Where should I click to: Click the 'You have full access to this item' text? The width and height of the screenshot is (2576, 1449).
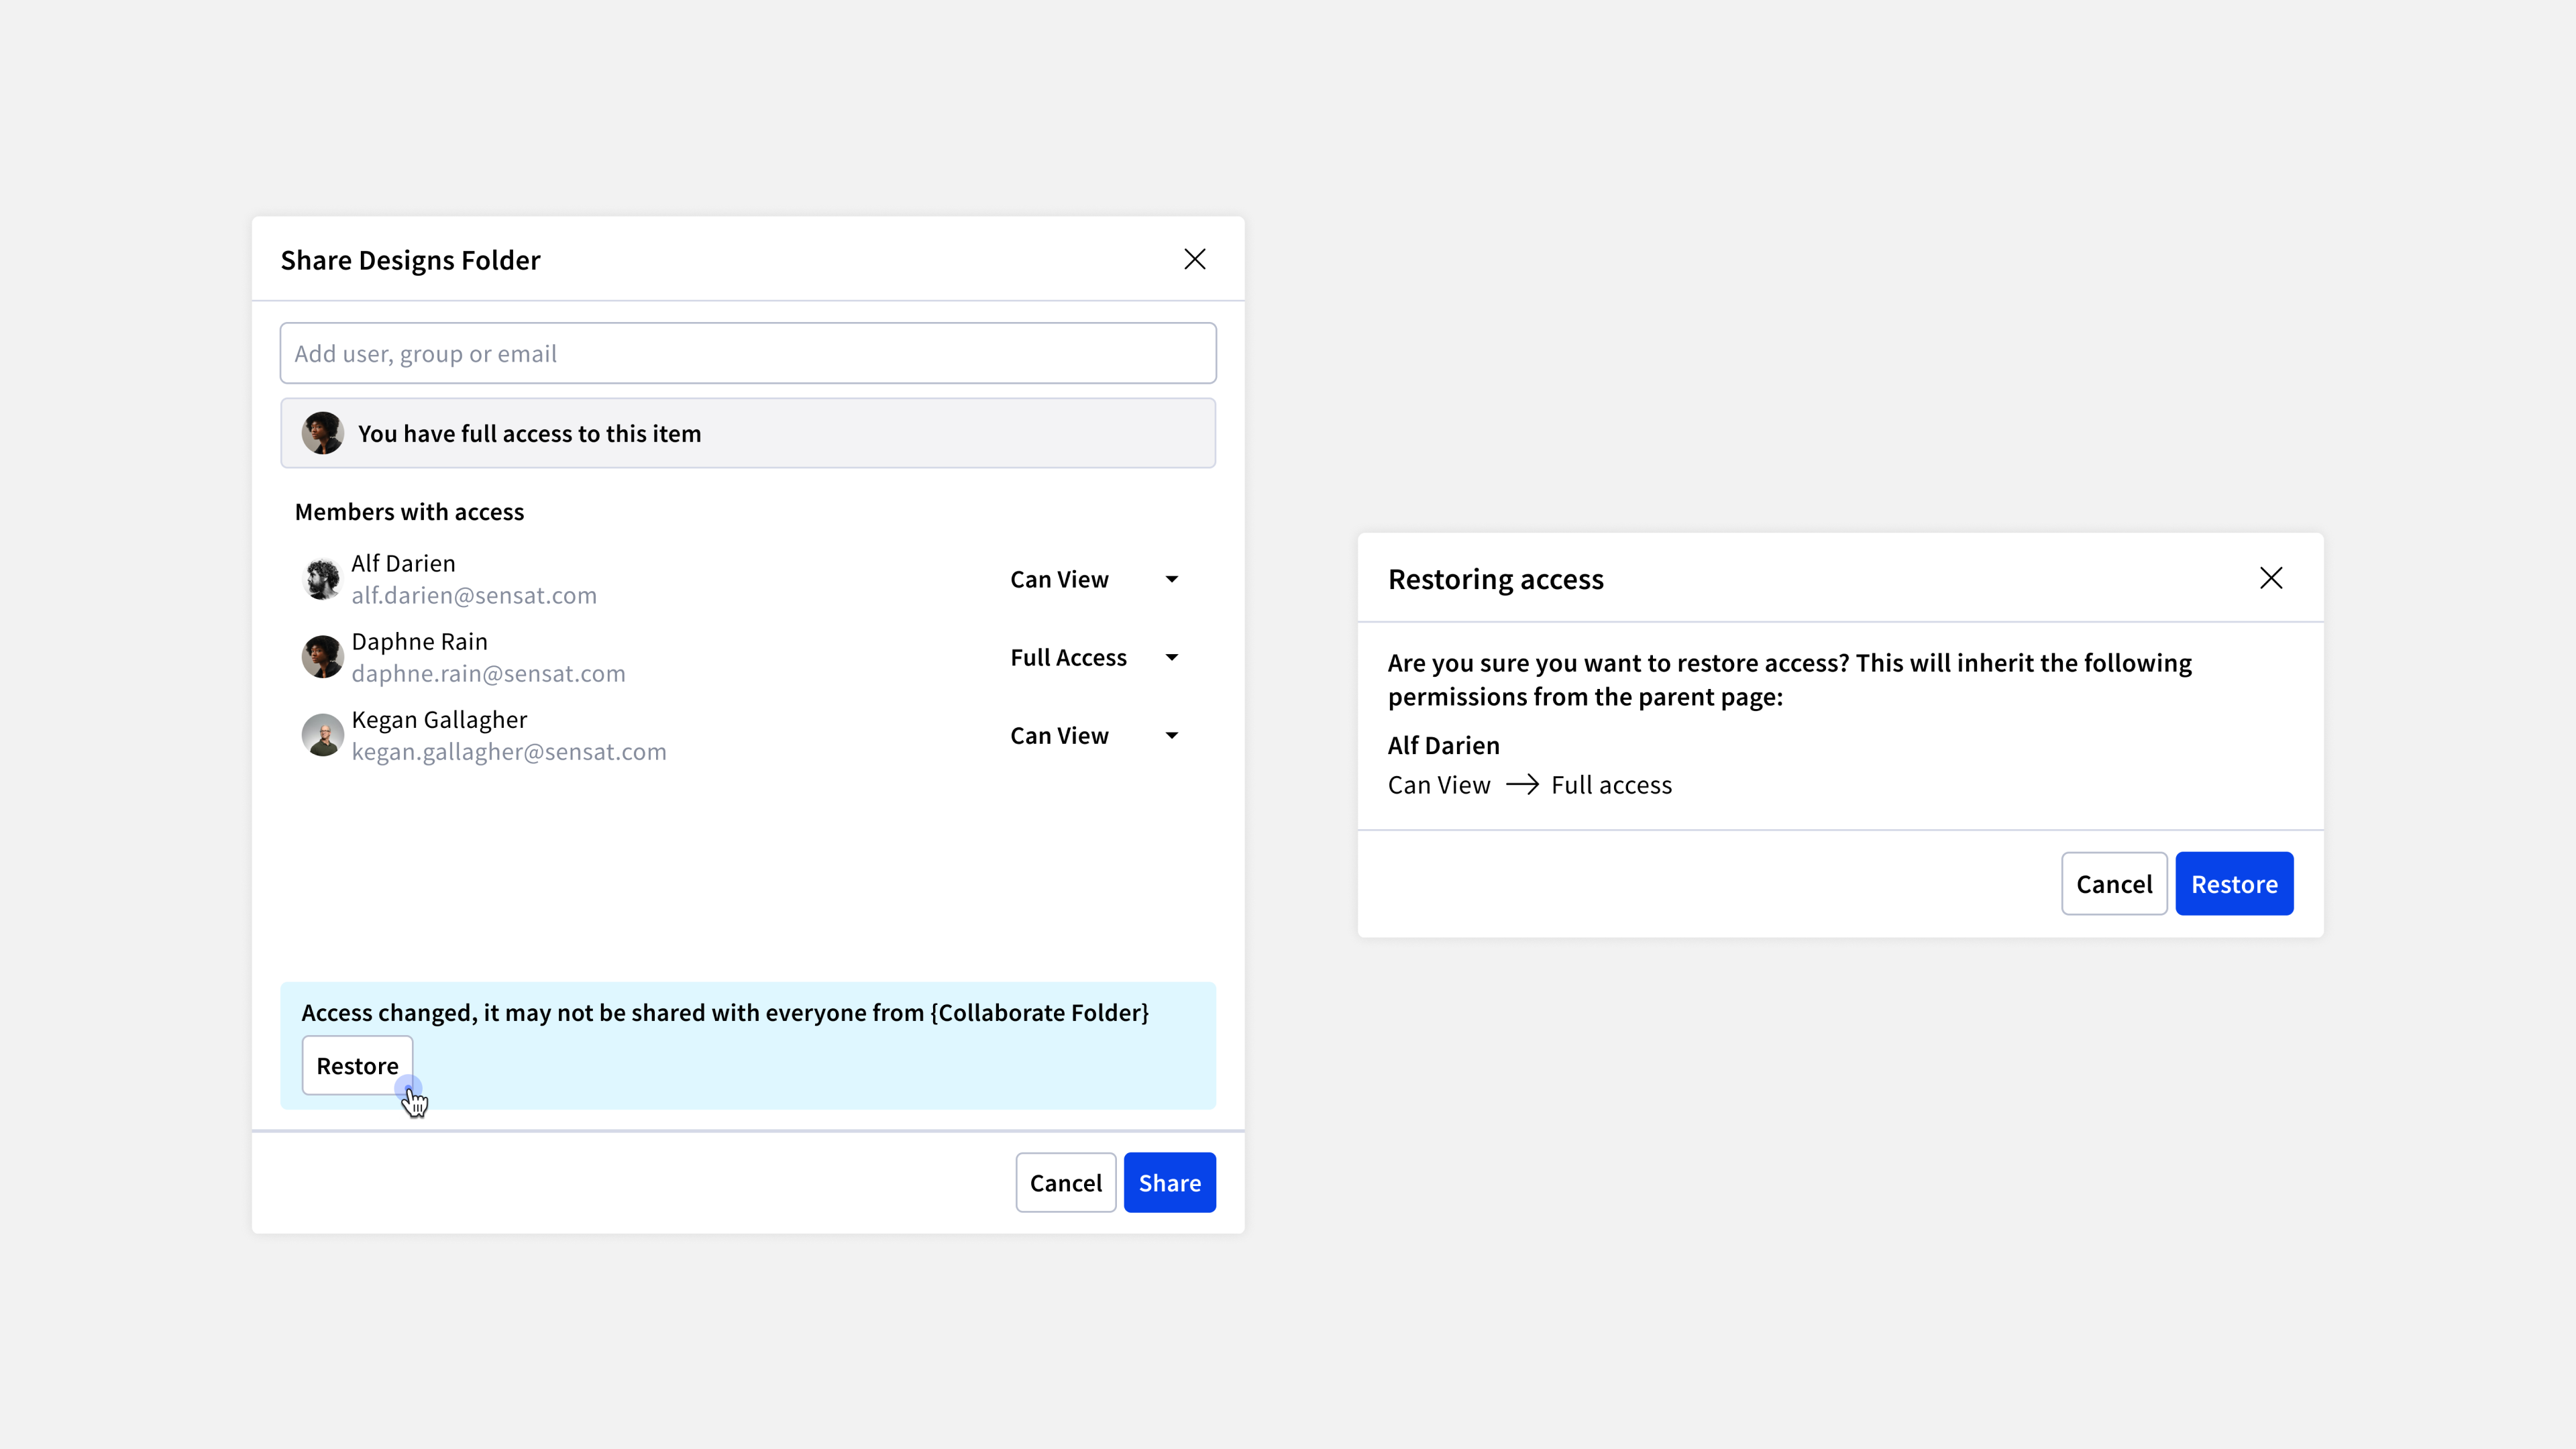[x=529, y=434]
